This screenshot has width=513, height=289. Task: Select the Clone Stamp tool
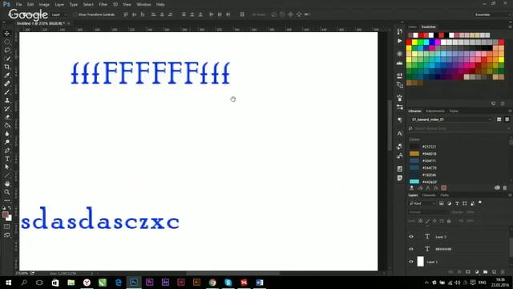(7, 100)
